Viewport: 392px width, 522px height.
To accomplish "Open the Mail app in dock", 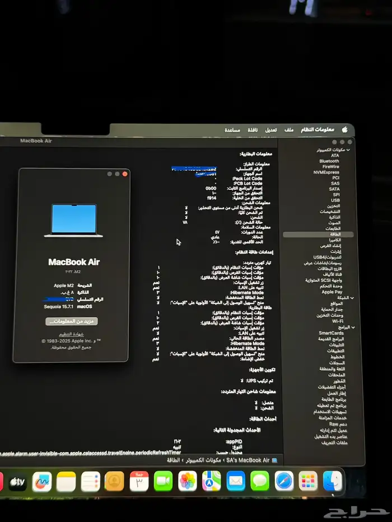I will 236,481.
